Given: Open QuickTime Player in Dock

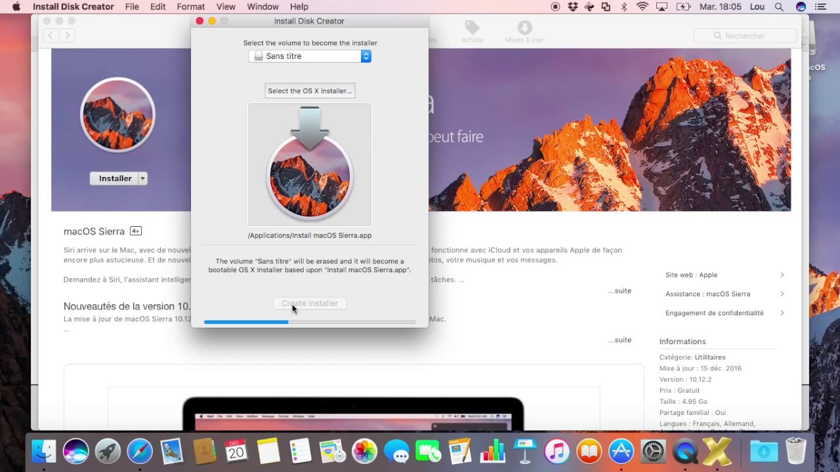Looking at the screenshot, I should pyautogui.click(x=685, y=451).
